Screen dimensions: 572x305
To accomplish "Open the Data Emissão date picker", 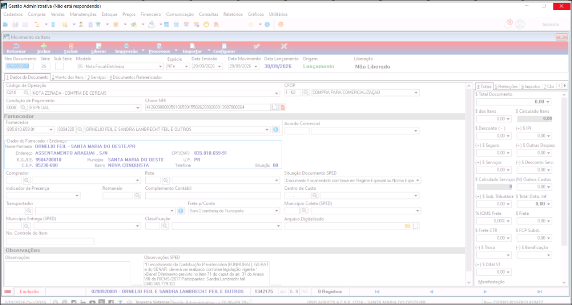I will pyautogui.click(x=220, y=67).
